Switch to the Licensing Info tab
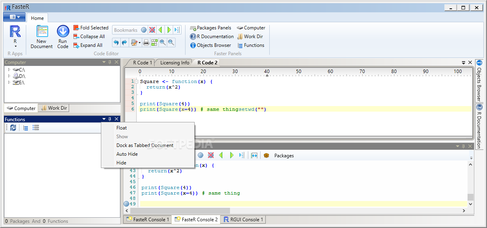Image resolution: width=487 pixels, height=228 pixels. click(175, 62)
